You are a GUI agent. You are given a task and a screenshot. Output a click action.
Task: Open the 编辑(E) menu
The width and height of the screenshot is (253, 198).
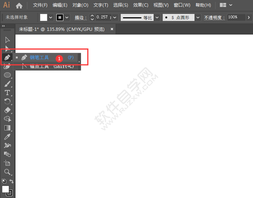pyautogui.click(x=60, y=5)
